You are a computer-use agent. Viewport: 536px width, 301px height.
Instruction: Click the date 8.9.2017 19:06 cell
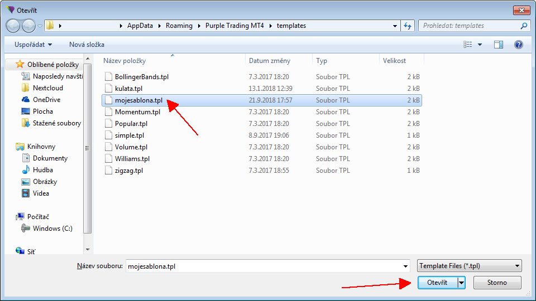click(x=269, y=135)
